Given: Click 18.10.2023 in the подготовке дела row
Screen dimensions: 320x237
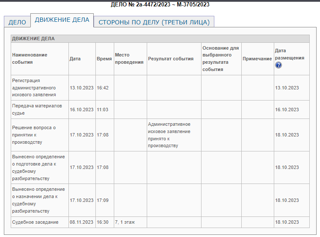Looking at the screenshot, I should pyautogui.click(x=287, y=167).
